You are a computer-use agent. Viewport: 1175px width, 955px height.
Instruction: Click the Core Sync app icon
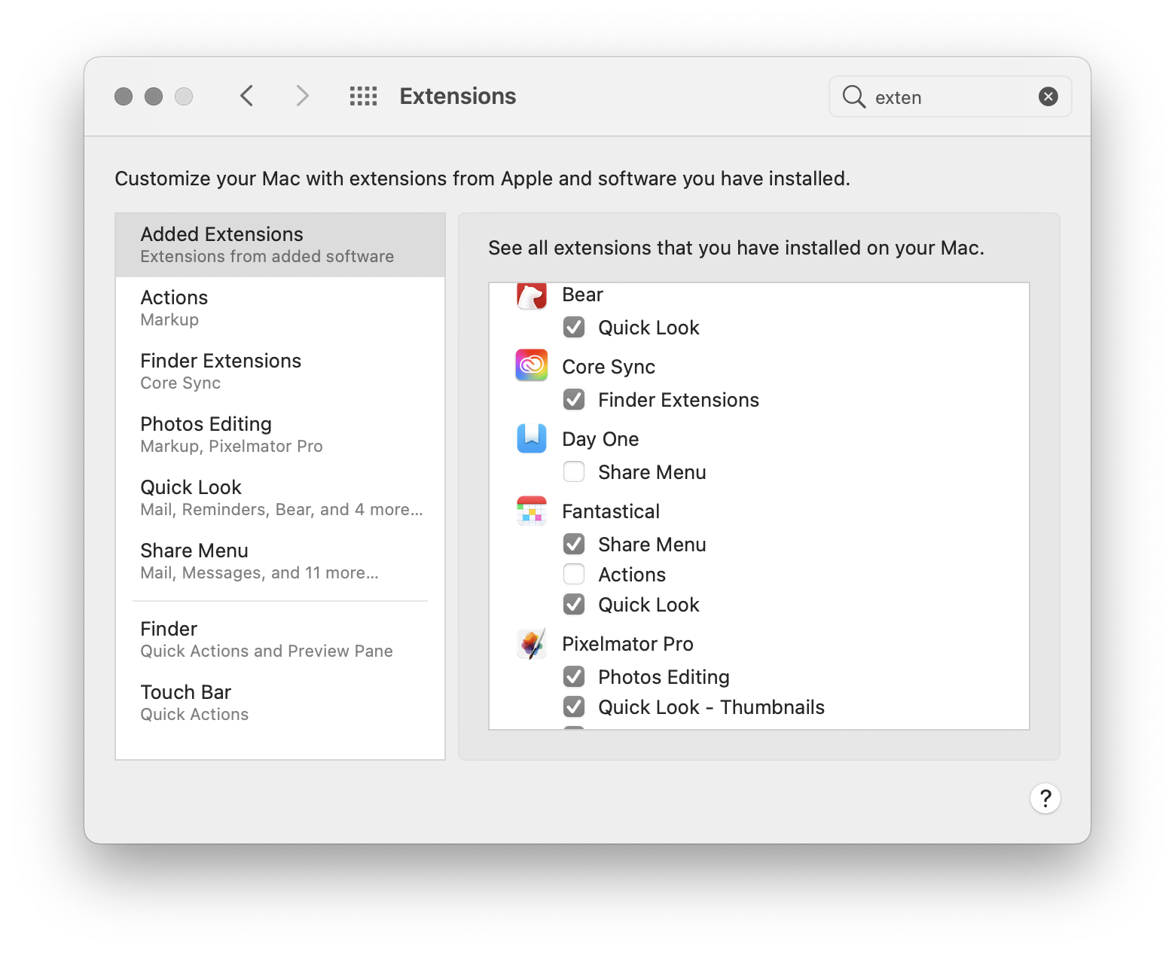(532, 365)
